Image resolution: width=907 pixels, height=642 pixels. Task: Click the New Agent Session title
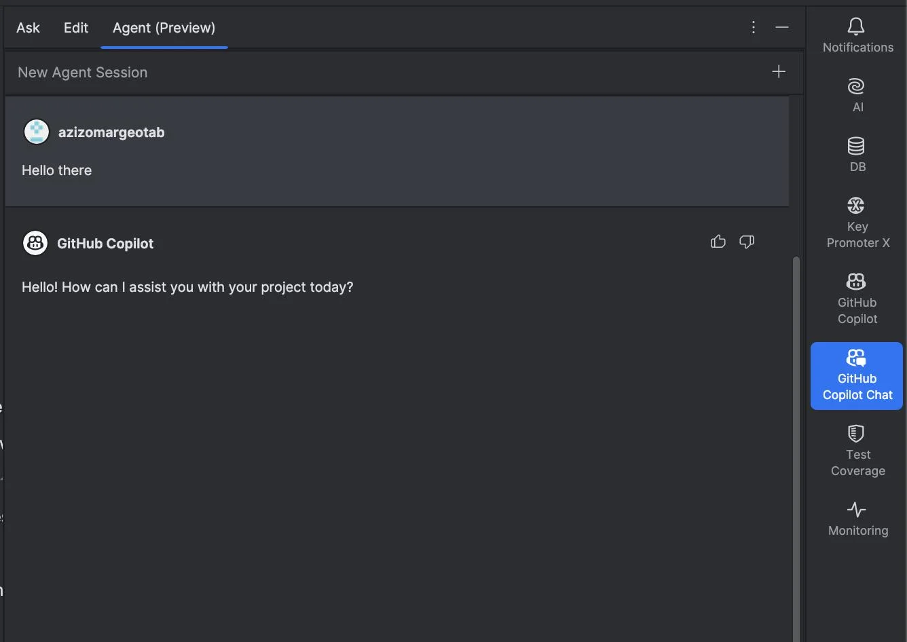click(x=82, y=72)
